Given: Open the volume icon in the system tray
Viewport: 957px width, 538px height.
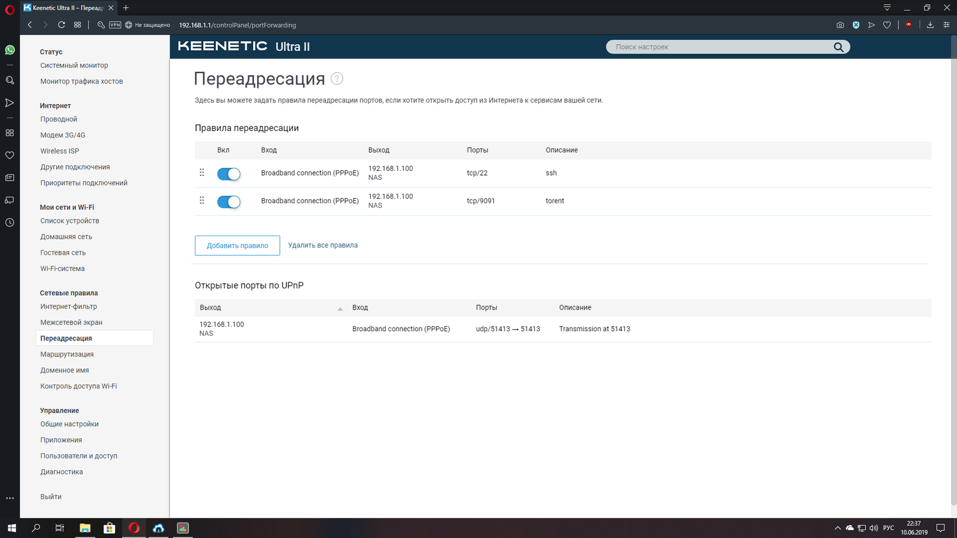Looking at the screenshot, I should click(873, 528).
